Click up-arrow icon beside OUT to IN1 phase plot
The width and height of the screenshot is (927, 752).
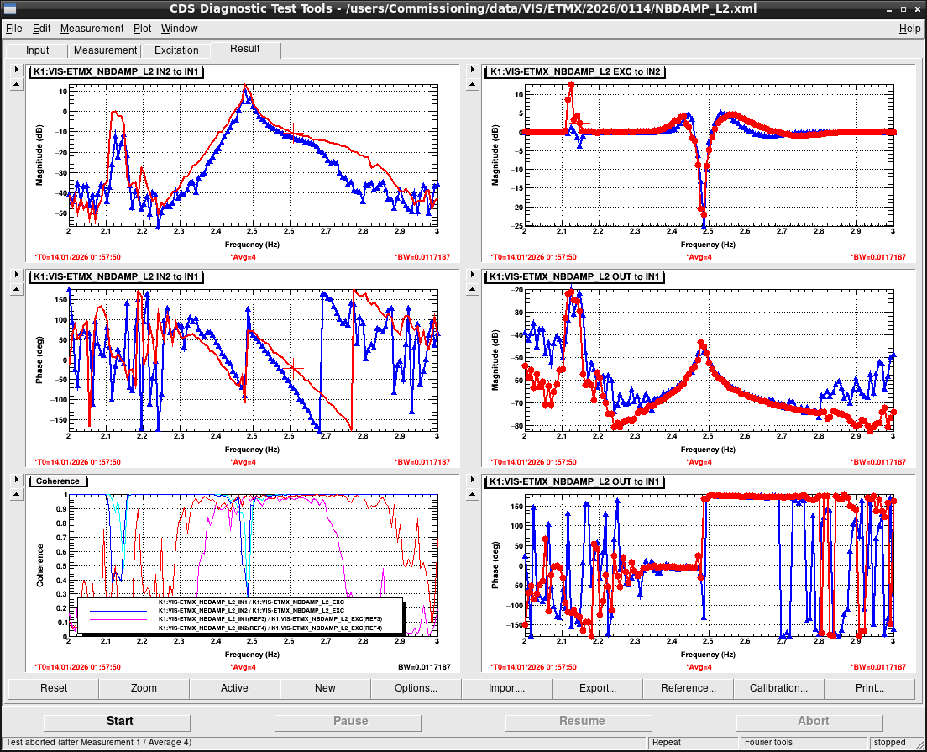point(473,495)
